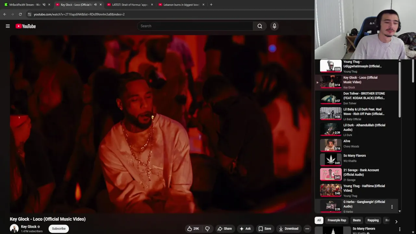Close the Strait of Hormuz tab

tap(152, 5)
